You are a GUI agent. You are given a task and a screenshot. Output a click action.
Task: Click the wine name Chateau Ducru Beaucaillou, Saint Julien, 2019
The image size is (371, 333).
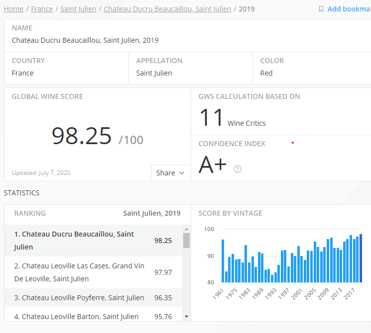point(85,40)
